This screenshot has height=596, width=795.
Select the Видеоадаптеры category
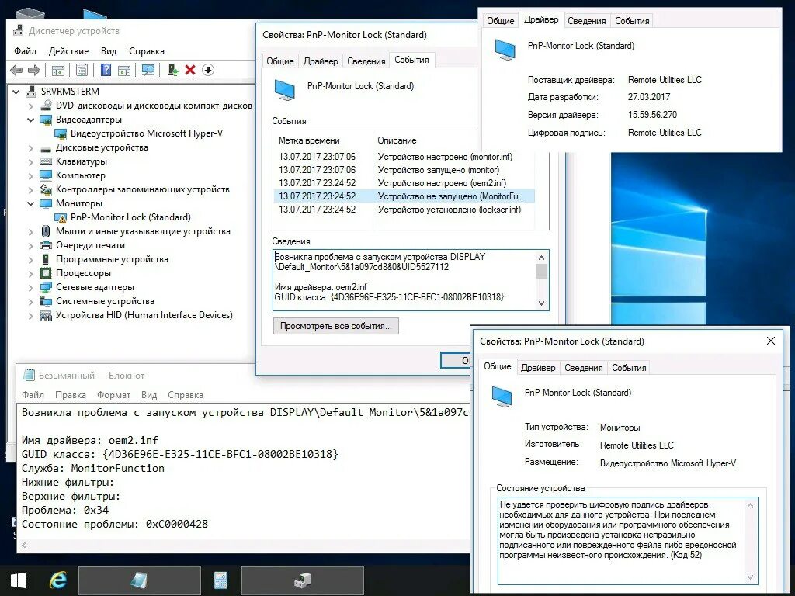click(89, 120)
